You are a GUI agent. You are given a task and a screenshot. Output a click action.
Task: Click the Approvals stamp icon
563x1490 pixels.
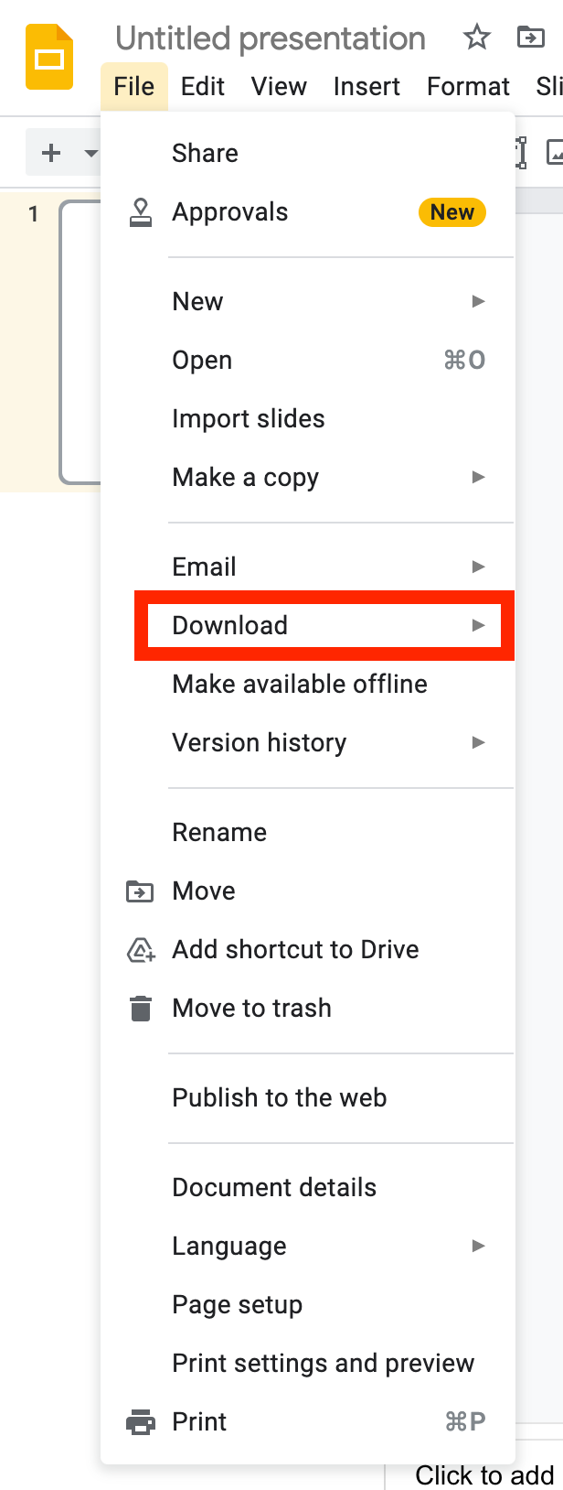[141, 212]
